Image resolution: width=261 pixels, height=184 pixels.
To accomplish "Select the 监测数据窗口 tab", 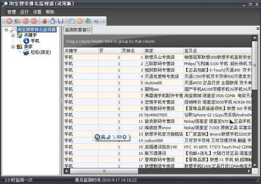I will (78, 30).
